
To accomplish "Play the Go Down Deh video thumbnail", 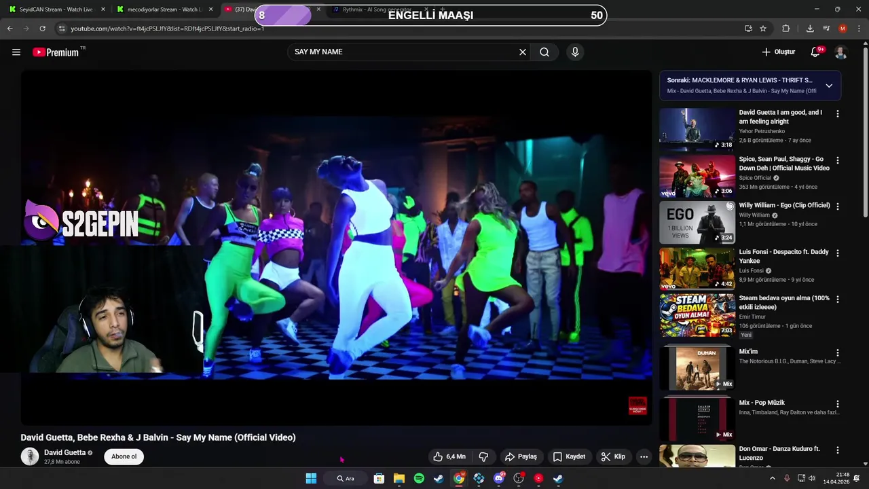I will click(697, 176).
